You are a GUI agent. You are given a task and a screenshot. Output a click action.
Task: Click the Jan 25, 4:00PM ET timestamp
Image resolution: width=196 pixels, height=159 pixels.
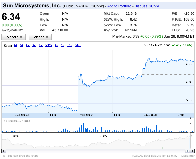pyautogui.click(x=12, y=30)
